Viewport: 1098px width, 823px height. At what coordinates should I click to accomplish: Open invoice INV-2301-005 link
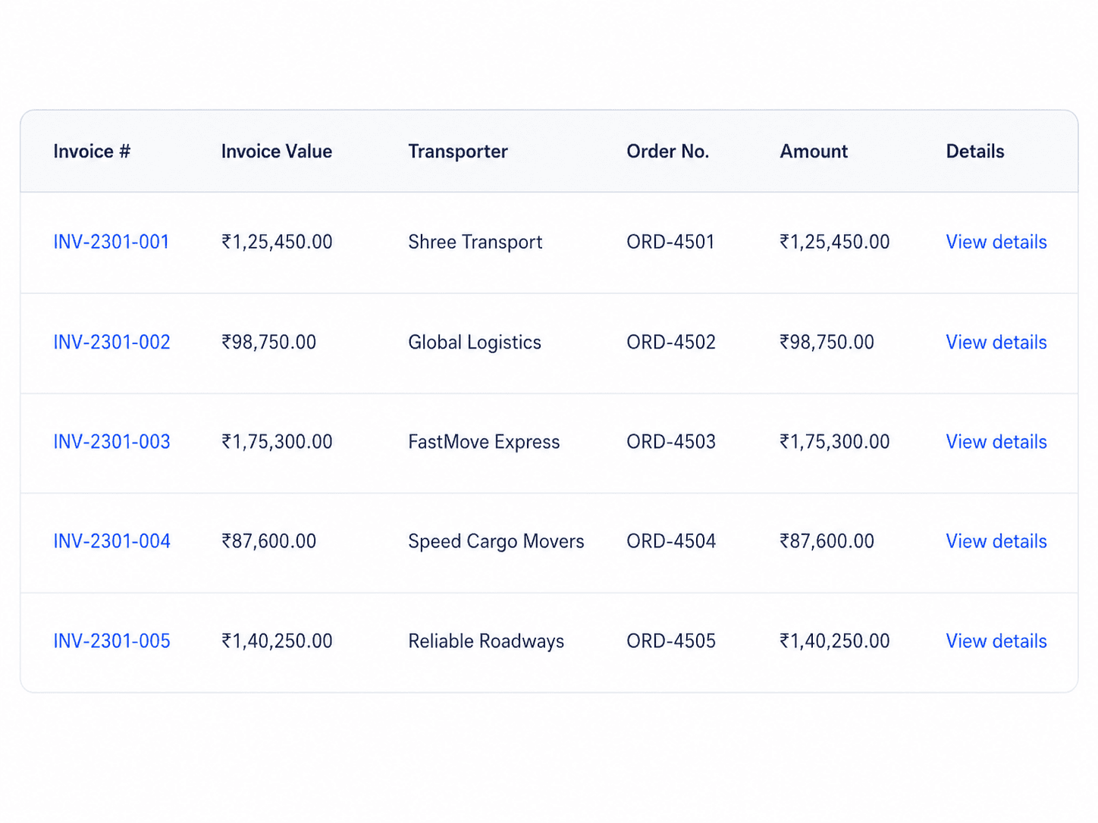tap(111, 641)
